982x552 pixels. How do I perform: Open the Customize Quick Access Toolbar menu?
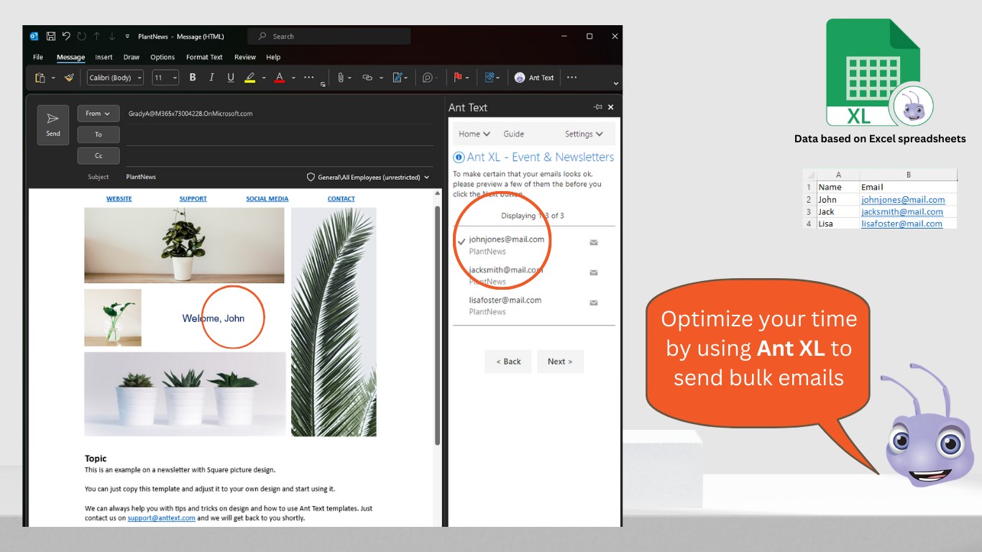127,36
